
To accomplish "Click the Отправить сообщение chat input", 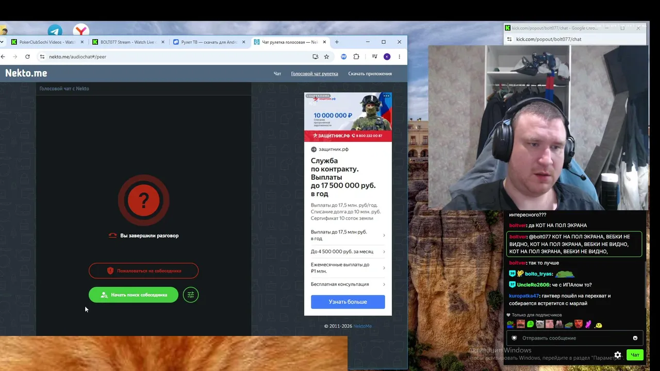I will tap(575, 338).
